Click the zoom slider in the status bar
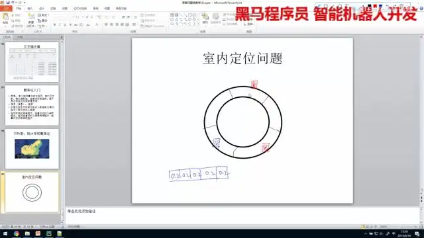The height and width of the screenshot is (238, 424). click(403, 227)
